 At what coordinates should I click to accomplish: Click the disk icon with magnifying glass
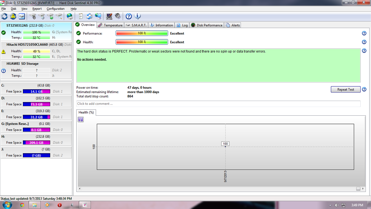59,16
